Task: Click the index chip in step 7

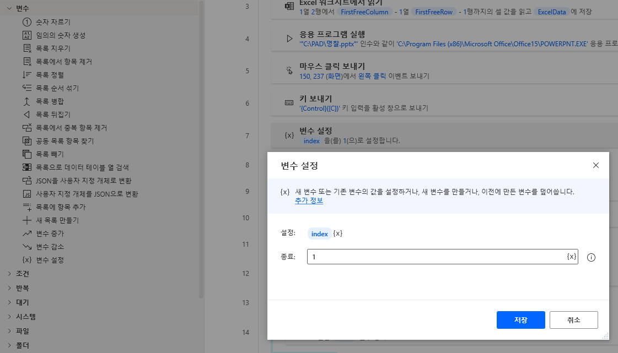Action: point(311,140)
